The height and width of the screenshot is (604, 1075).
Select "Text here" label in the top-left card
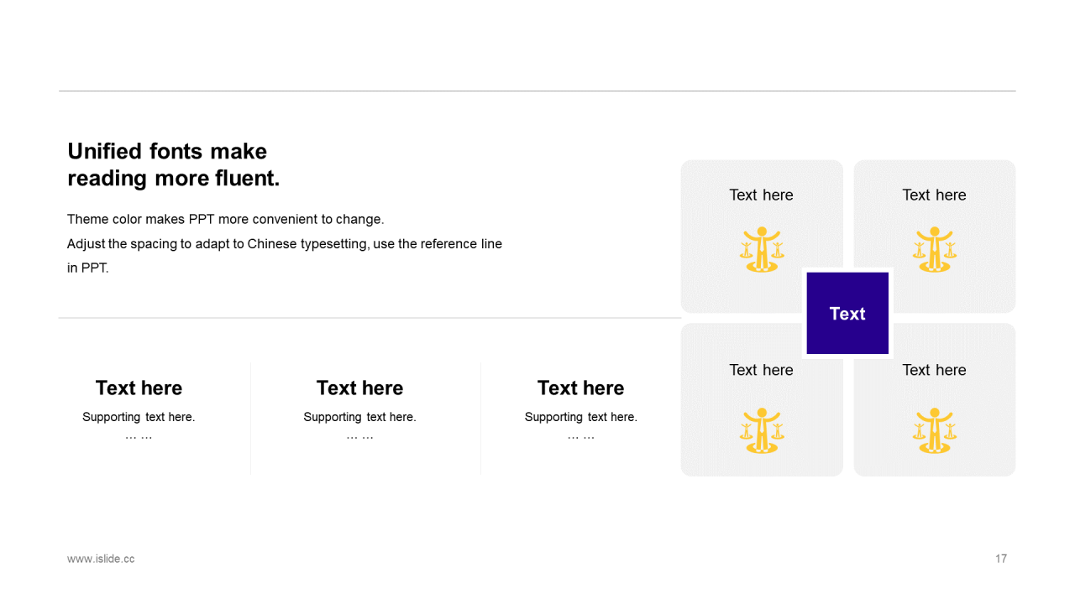761,195
